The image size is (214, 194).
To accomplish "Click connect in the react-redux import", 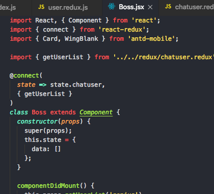I will (x=56, y=30).
